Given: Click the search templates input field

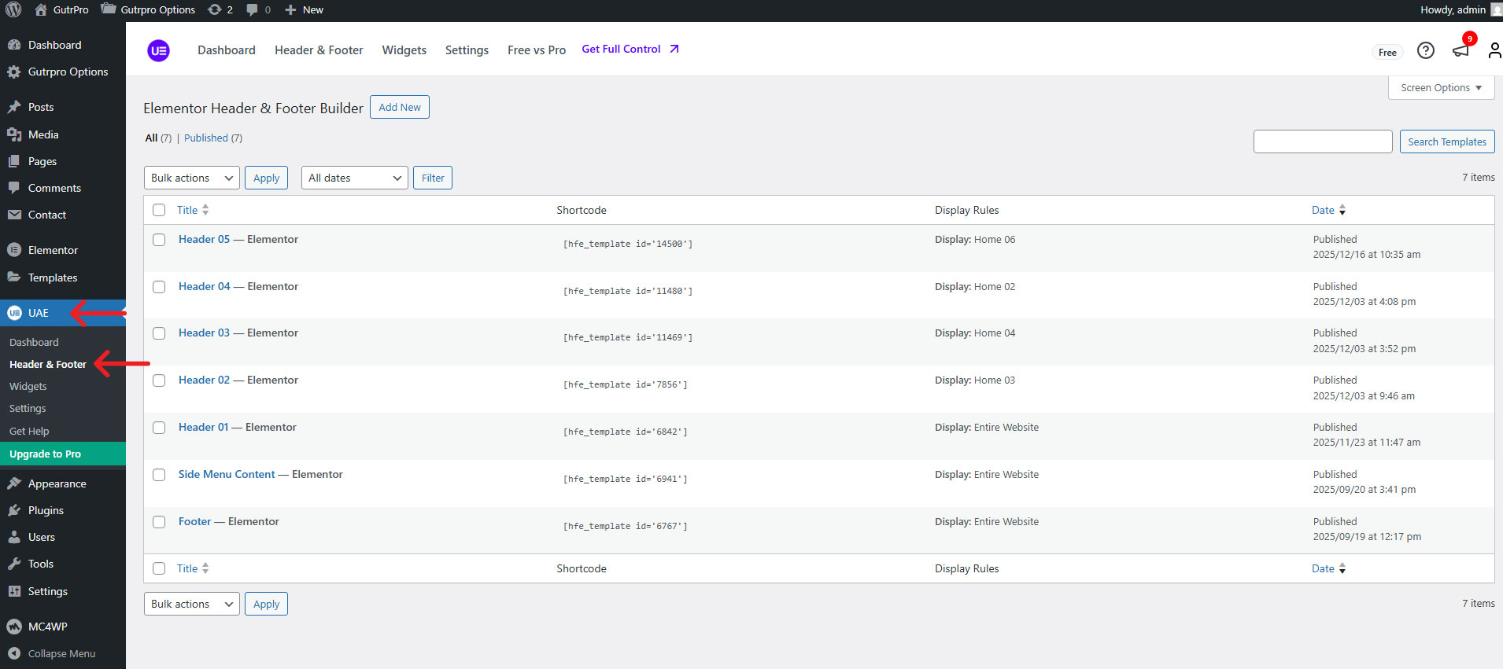Looking at the screenshot, I should coord(1322,142).
